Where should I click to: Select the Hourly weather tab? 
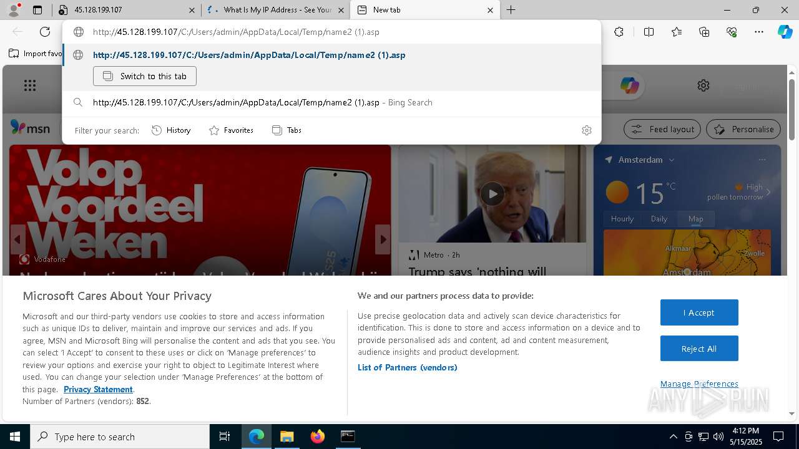click(622, 219)
